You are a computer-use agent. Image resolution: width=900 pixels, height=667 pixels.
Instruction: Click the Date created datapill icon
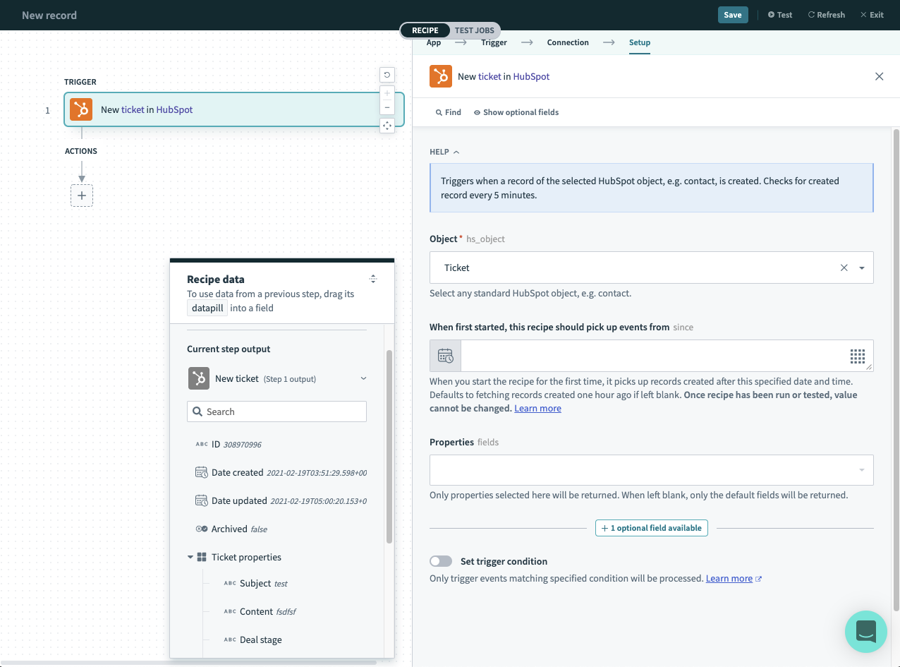[201, 472]
